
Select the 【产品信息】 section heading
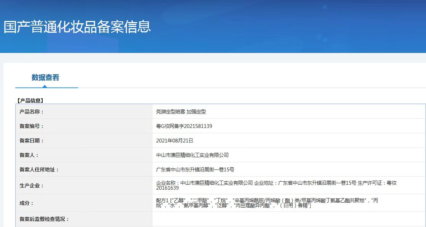point(30,101)
